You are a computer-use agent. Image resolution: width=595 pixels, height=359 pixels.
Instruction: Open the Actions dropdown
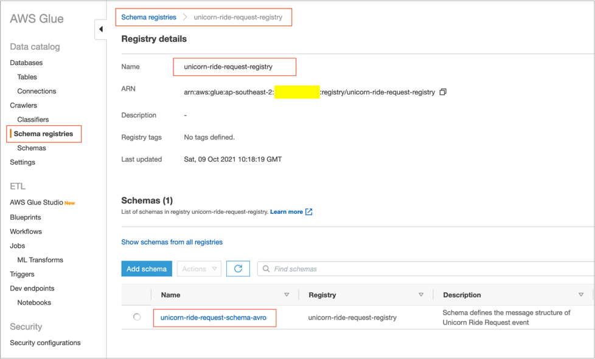point(199,269)
